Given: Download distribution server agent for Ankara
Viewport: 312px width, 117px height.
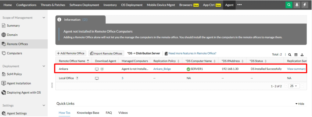Looking at the screenshot, I should [x=102, y=69].
